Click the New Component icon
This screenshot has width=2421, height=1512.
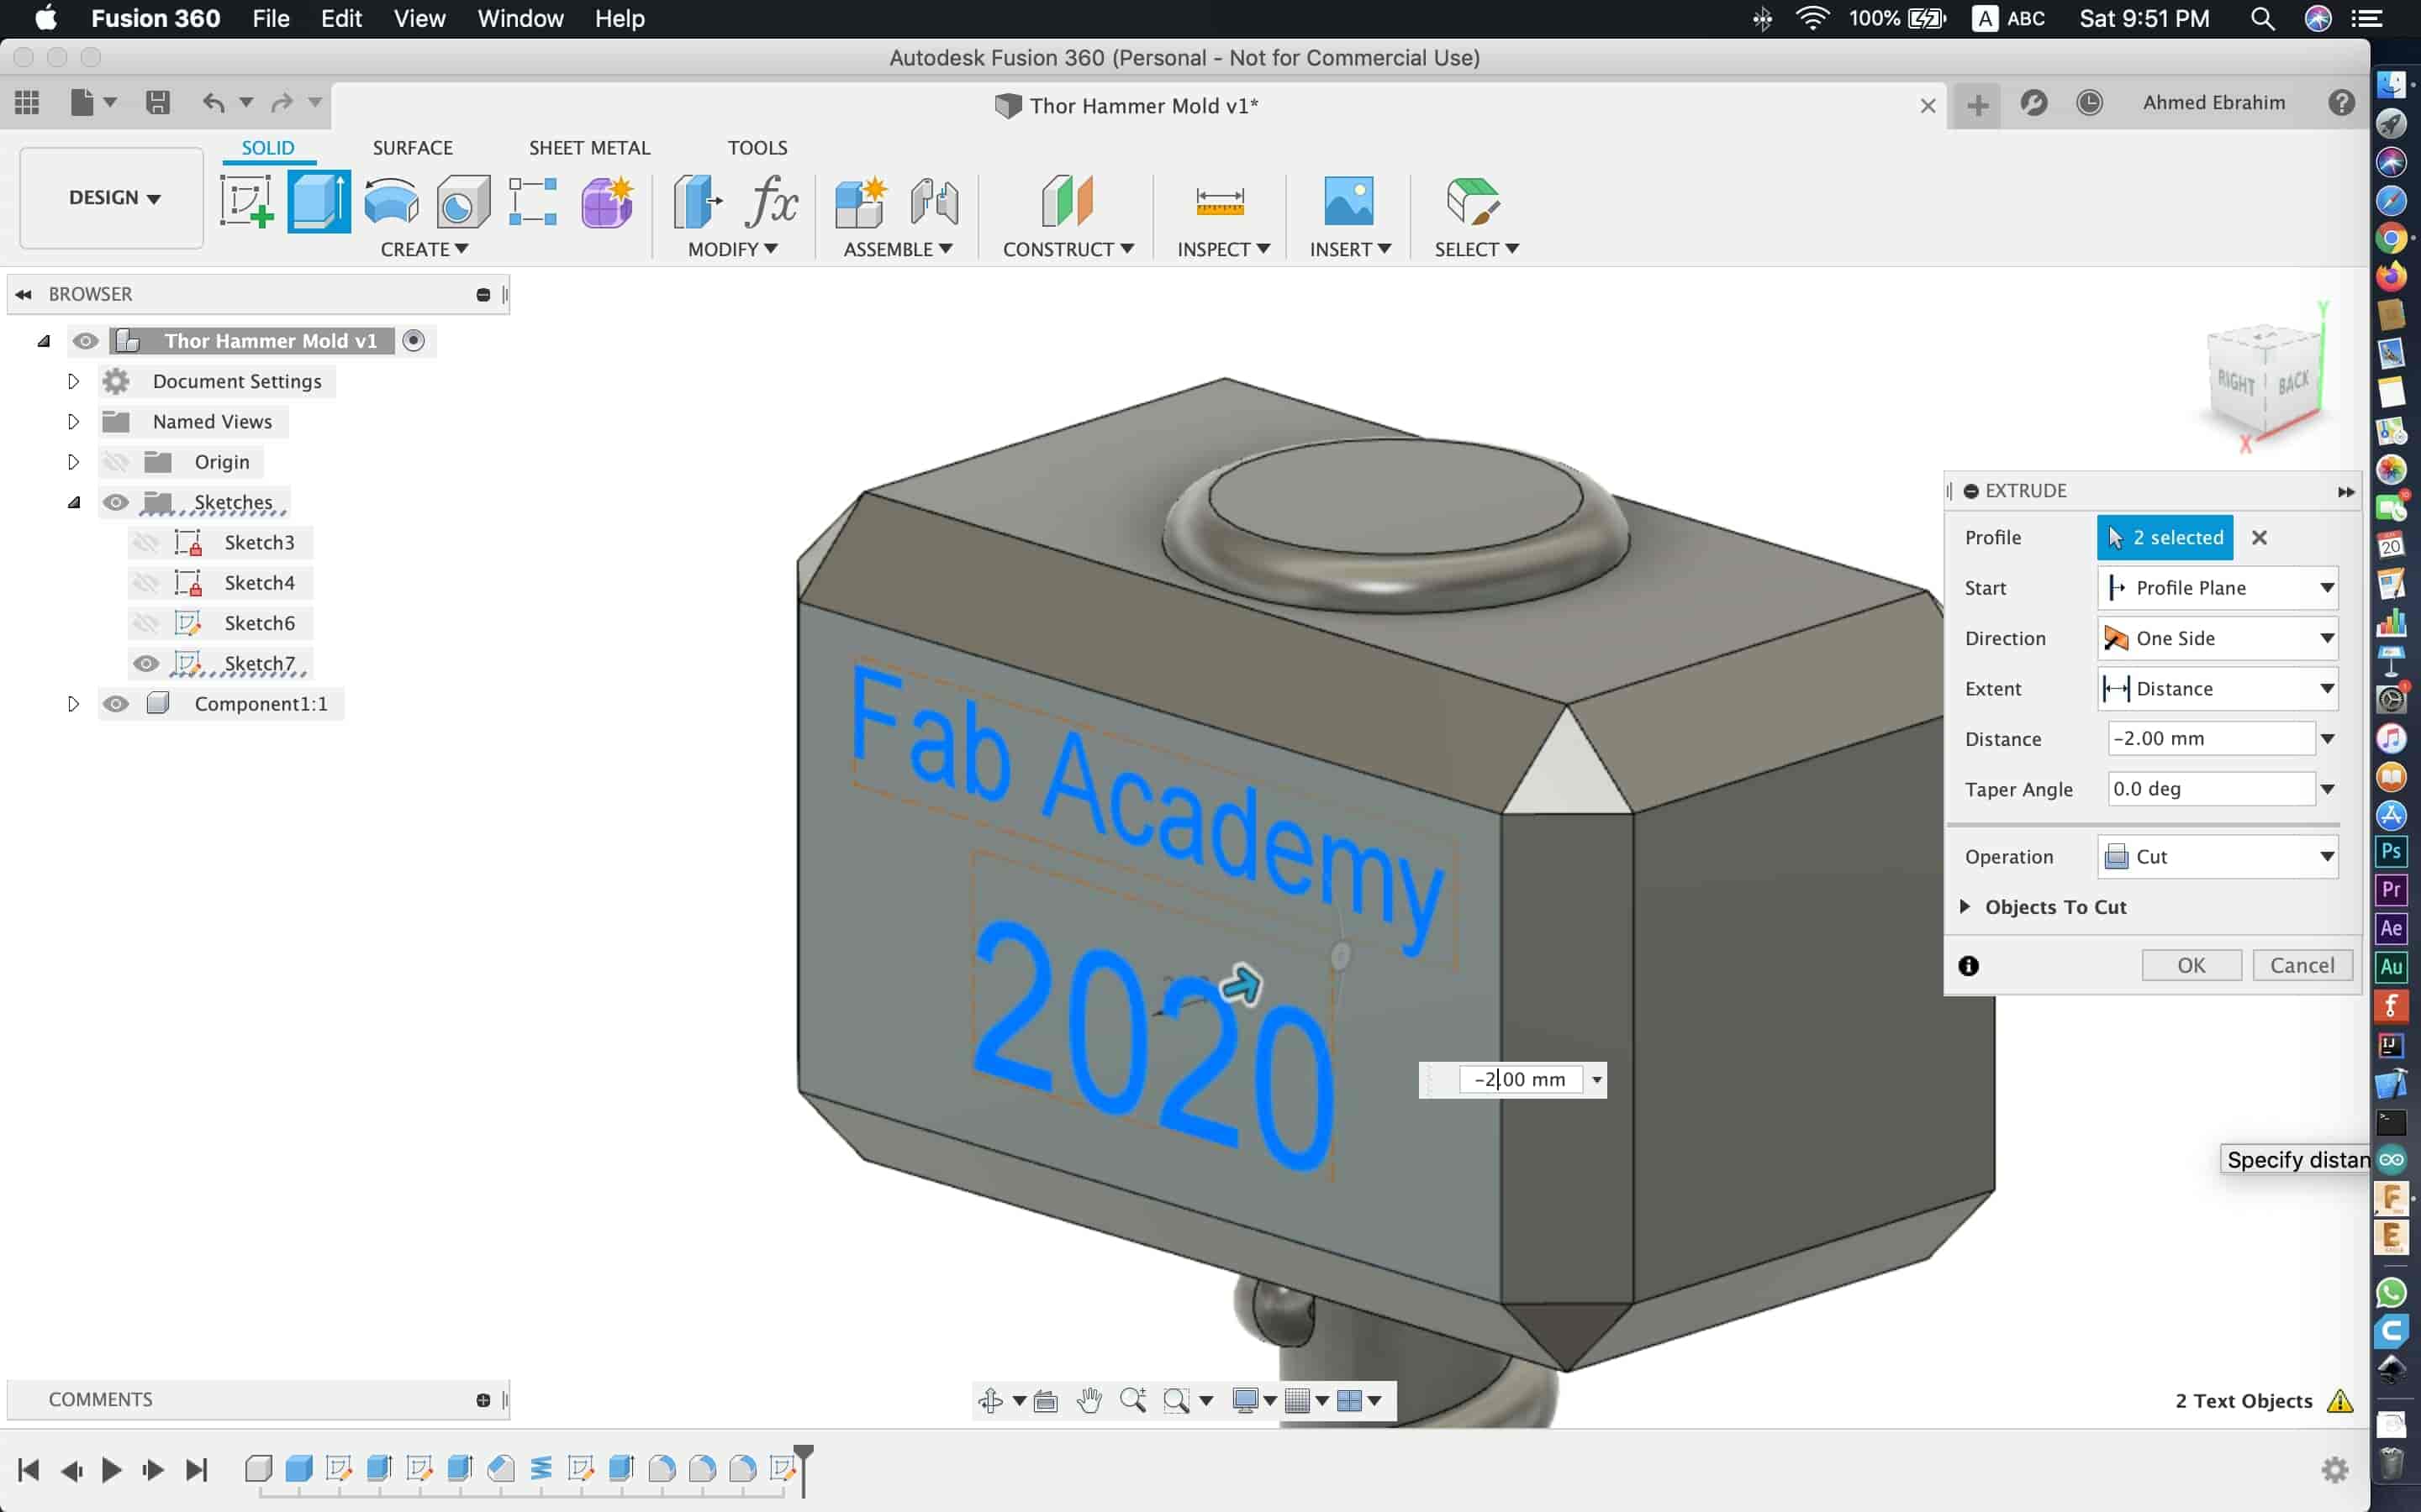860,201
